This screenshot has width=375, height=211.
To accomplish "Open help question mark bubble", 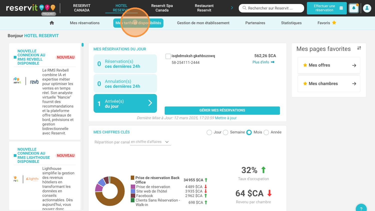I will coord(361,208).
